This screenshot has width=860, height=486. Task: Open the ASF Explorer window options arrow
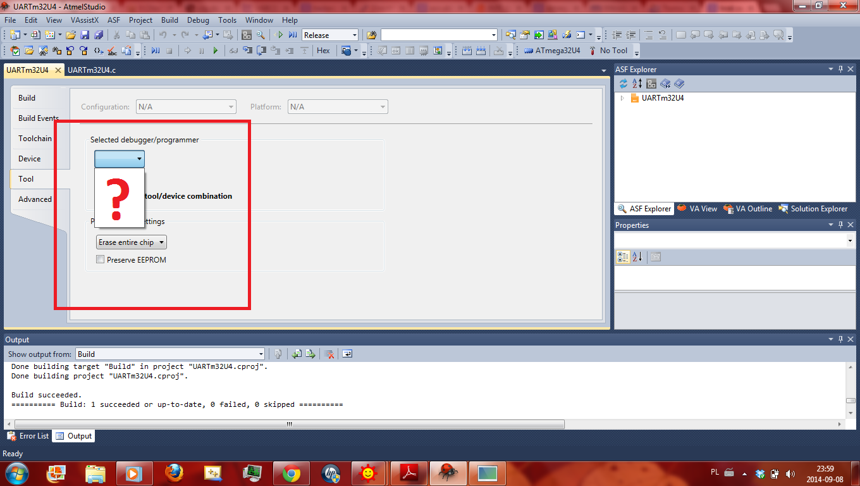[832, 70]
